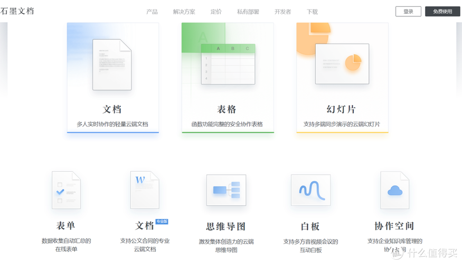Go to the 下载 page

(x=312, y=12)
